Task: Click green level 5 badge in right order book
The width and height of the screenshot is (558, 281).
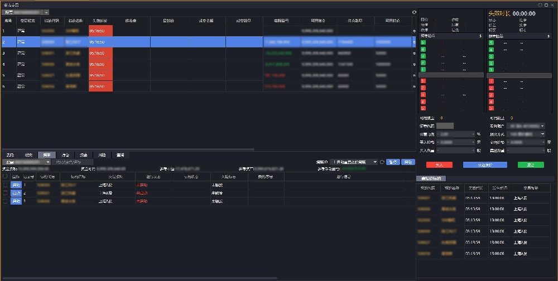Action: point(491,42)
